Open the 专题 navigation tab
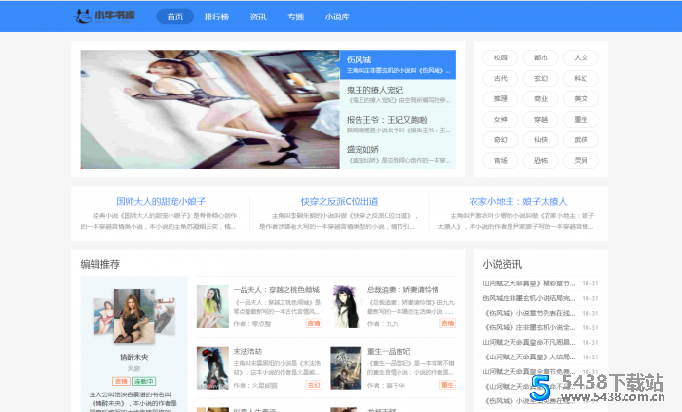This screenshot has width=682, height=412. point(295,17)
